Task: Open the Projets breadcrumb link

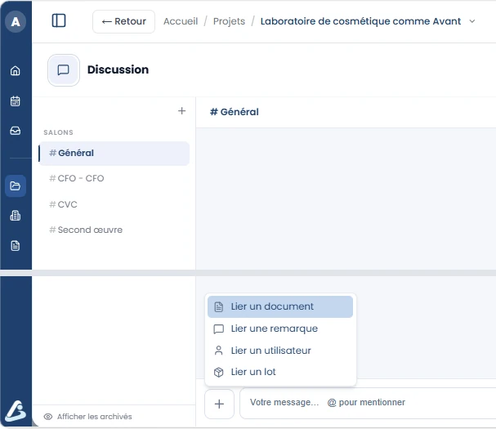Action: point(229,21)
